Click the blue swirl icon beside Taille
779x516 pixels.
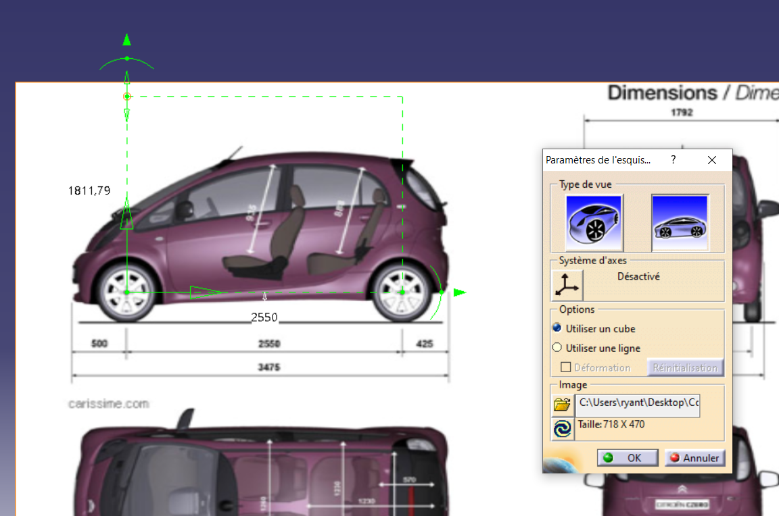tap(562, 429)
